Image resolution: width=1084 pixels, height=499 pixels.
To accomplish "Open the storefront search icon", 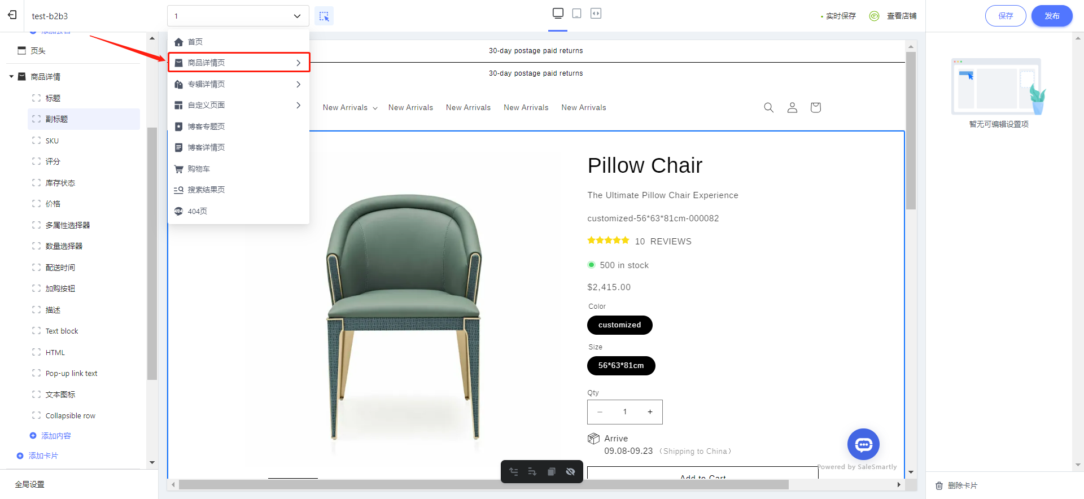I will [x=768, y=107].
